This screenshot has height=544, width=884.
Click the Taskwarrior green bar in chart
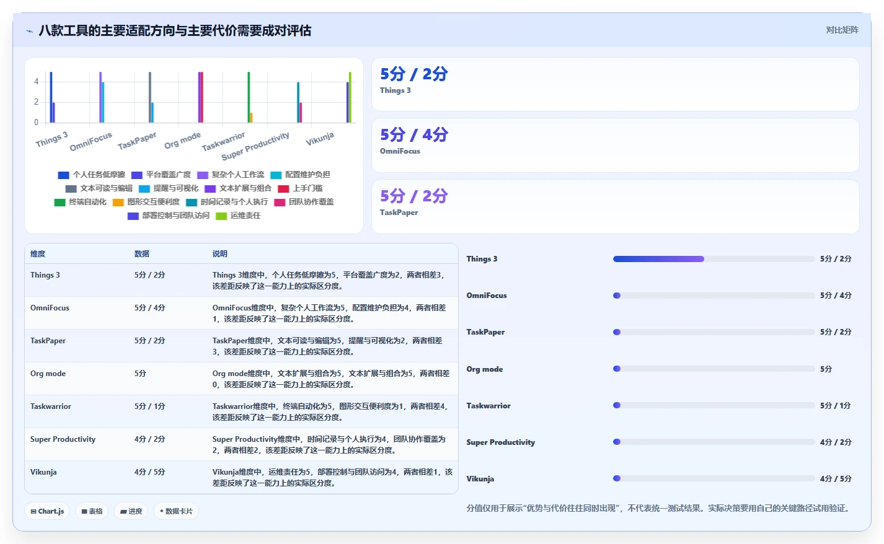[249, 97]
